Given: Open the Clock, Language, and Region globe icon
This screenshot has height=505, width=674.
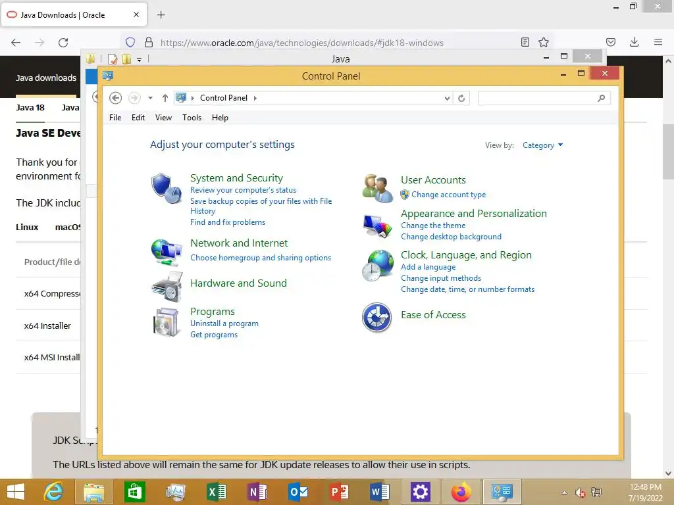Looking at the screenshot, I should pos(377,266).
